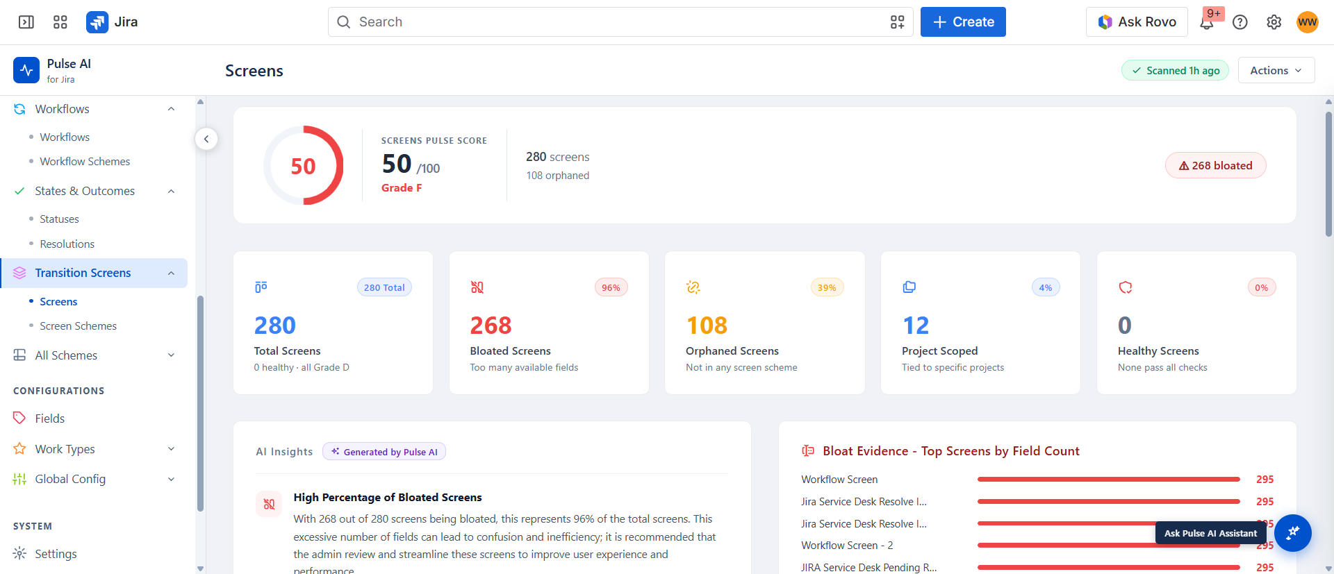Screen dimensions: 1334x574
Task: Click the 96% badge on Bloated Screens
Action: tap(611, 287)
